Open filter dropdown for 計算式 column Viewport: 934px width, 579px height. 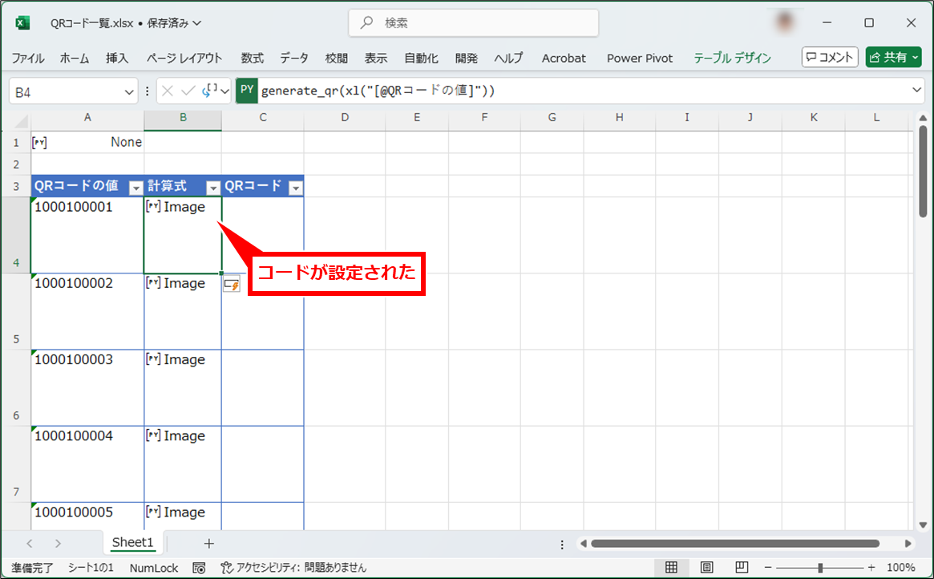coord(212,188)
